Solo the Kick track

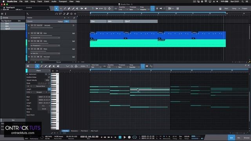pos(35,33)
